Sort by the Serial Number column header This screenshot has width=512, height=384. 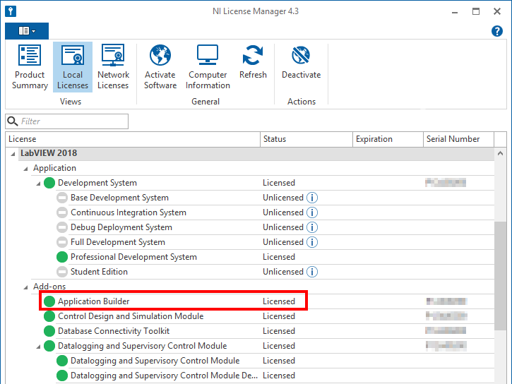[458, 139]
